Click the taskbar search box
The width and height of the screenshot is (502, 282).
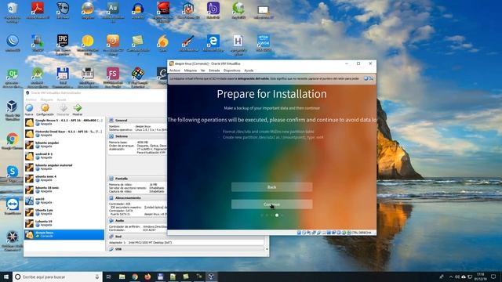click(x=57, y=277)
